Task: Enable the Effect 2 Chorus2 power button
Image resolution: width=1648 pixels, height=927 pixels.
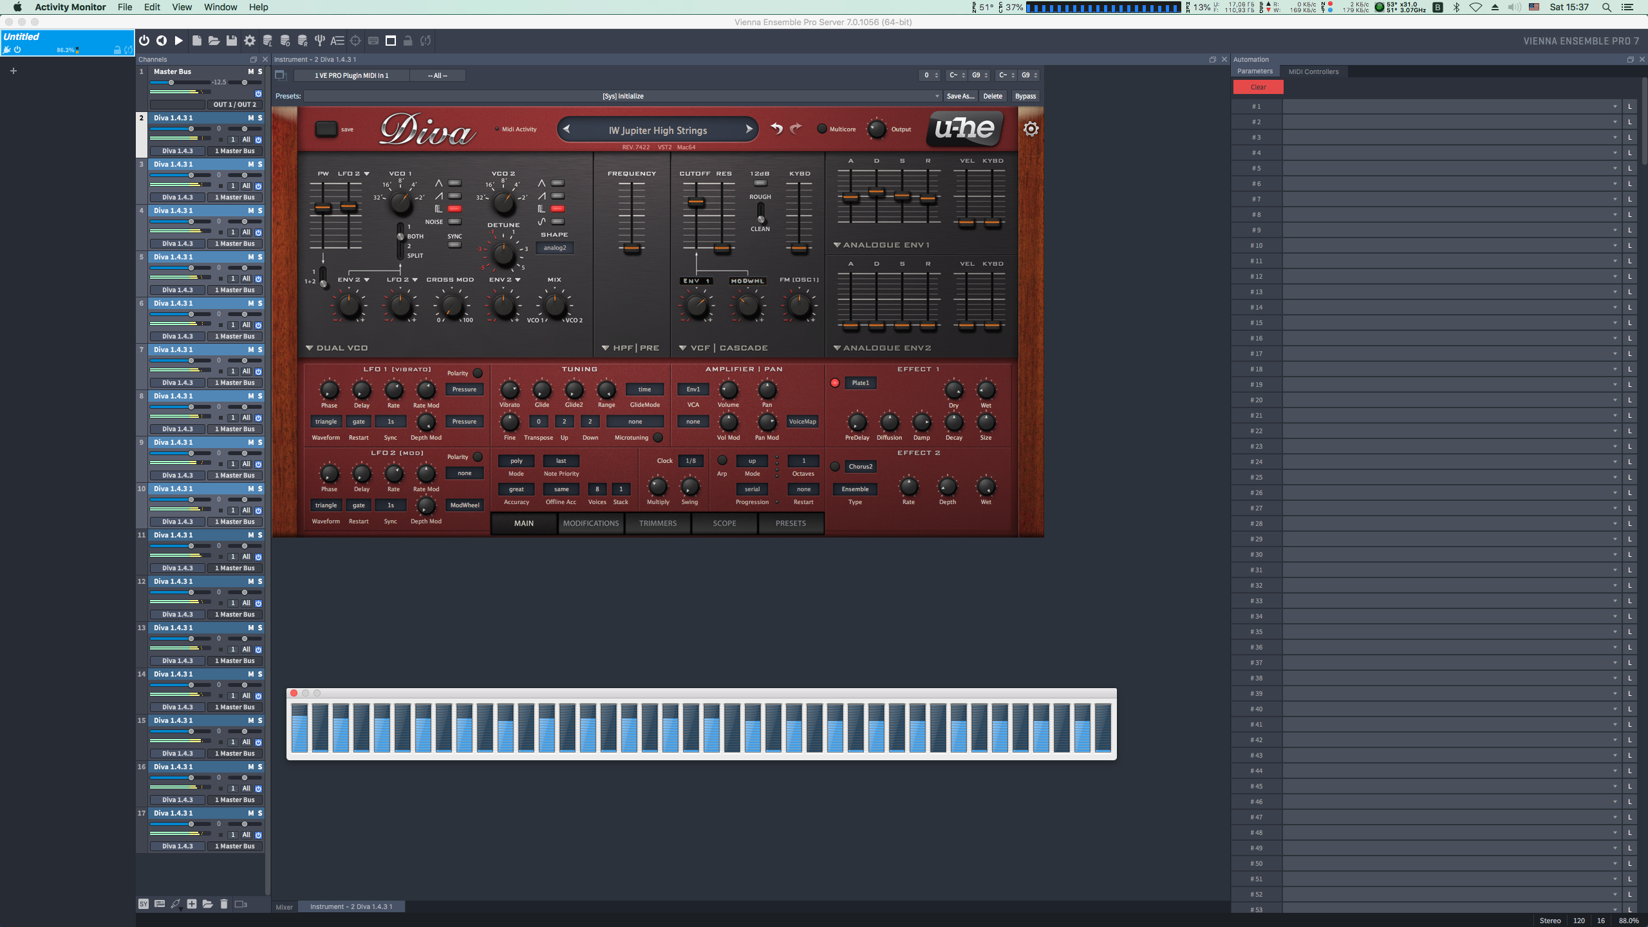Action: 835,467
